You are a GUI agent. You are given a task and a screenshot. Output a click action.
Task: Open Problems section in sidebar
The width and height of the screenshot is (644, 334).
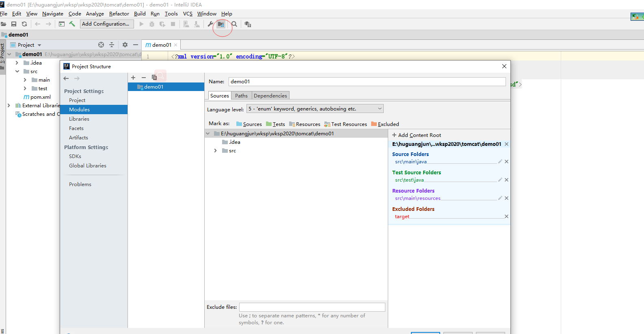click(80, 184)
